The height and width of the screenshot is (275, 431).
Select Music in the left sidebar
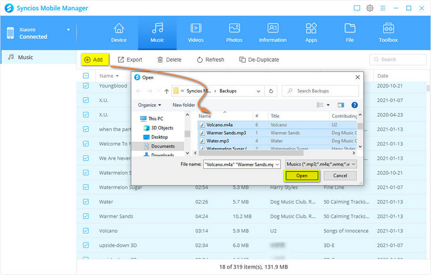(x=38, y=57)
